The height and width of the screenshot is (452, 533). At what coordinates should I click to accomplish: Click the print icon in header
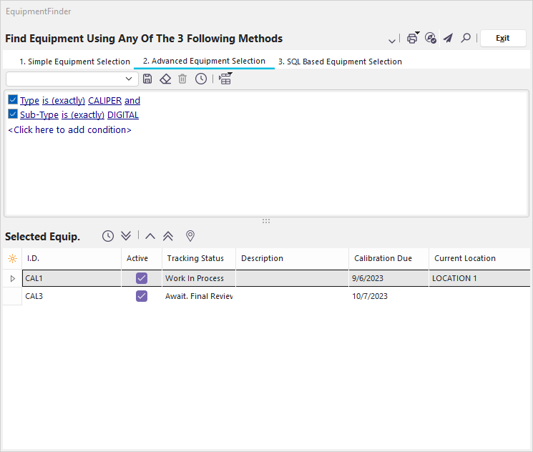tap(412, 39)
